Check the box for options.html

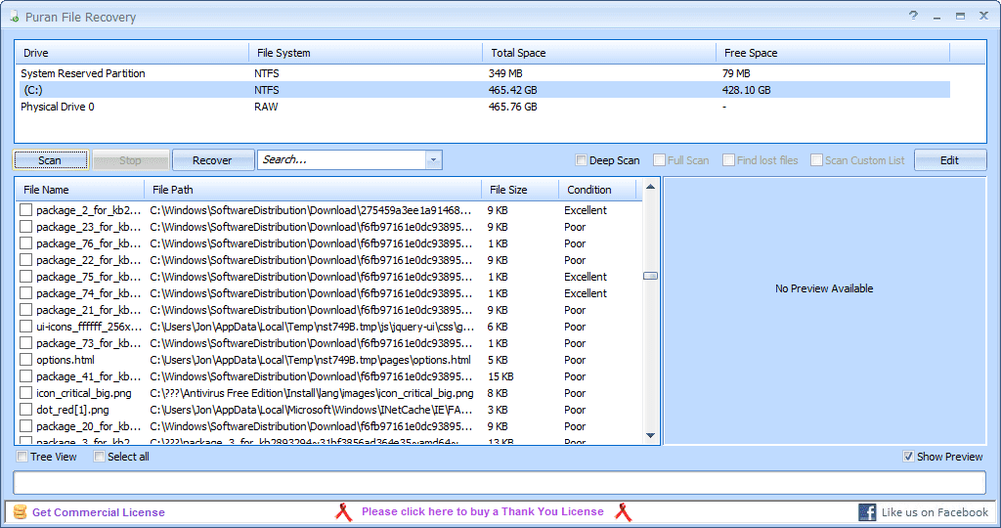point(25,360)
